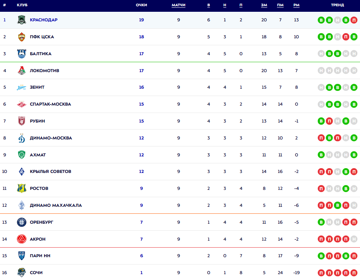Open the Краснодар team name link

pyautogui.click(x=44, y=20)
